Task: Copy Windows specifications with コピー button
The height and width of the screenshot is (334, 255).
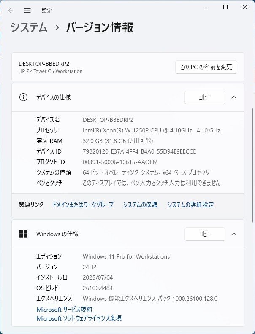Action: tap(205, 234)
